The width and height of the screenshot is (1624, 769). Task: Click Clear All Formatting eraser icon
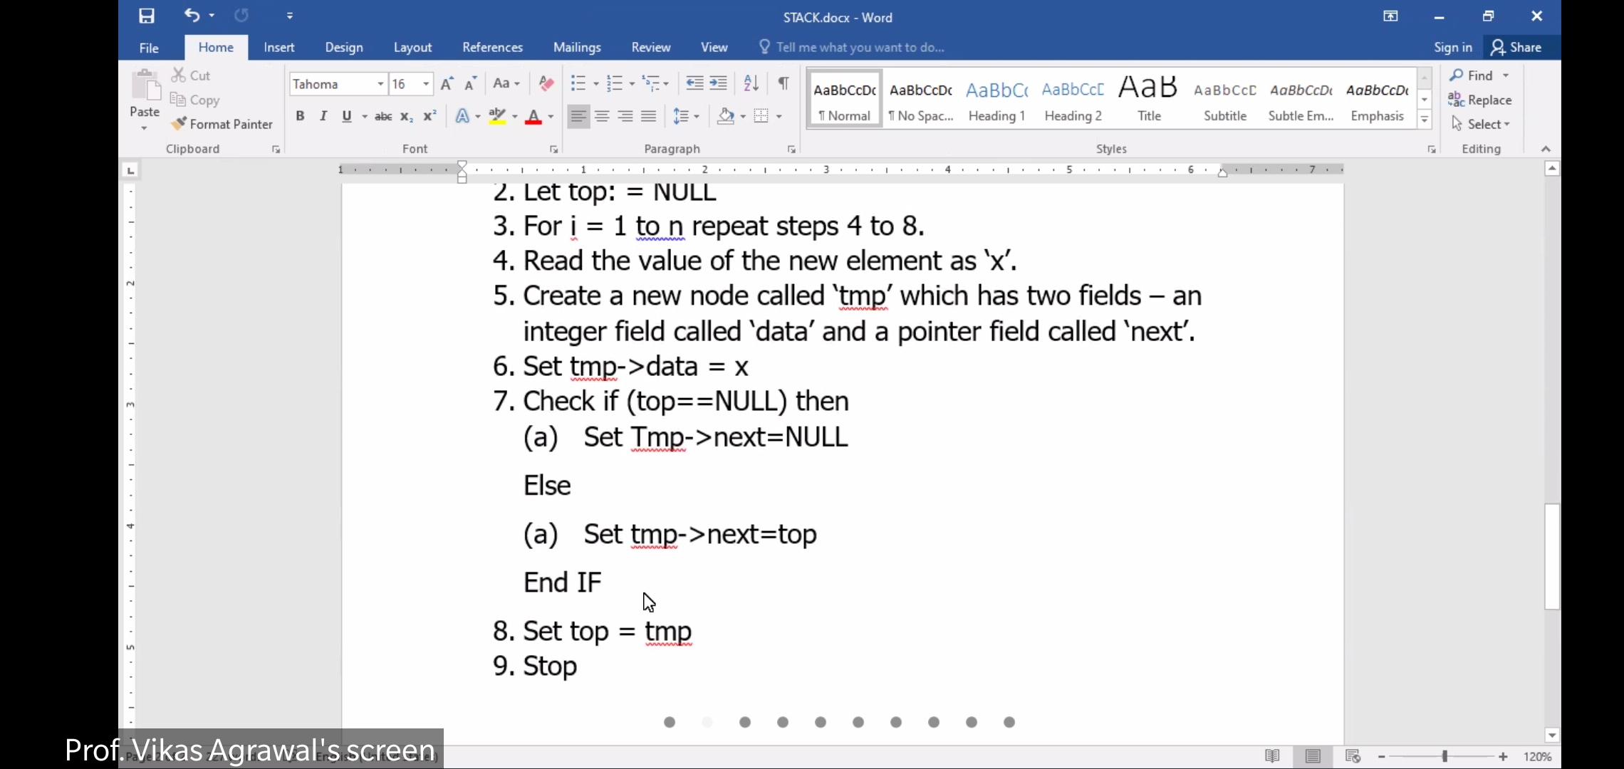pyautogui.click(x=546, y=83)
